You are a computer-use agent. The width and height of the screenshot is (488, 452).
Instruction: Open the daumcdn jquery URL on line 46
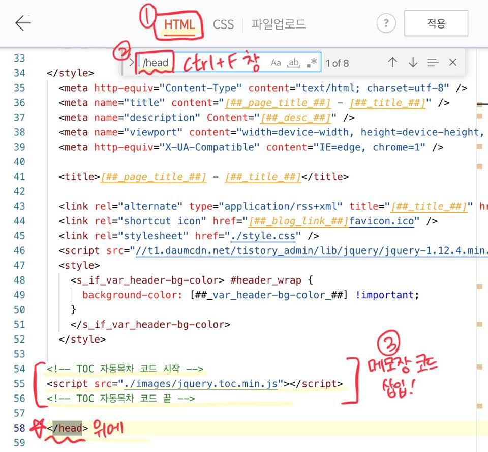(x=311, y=250)
